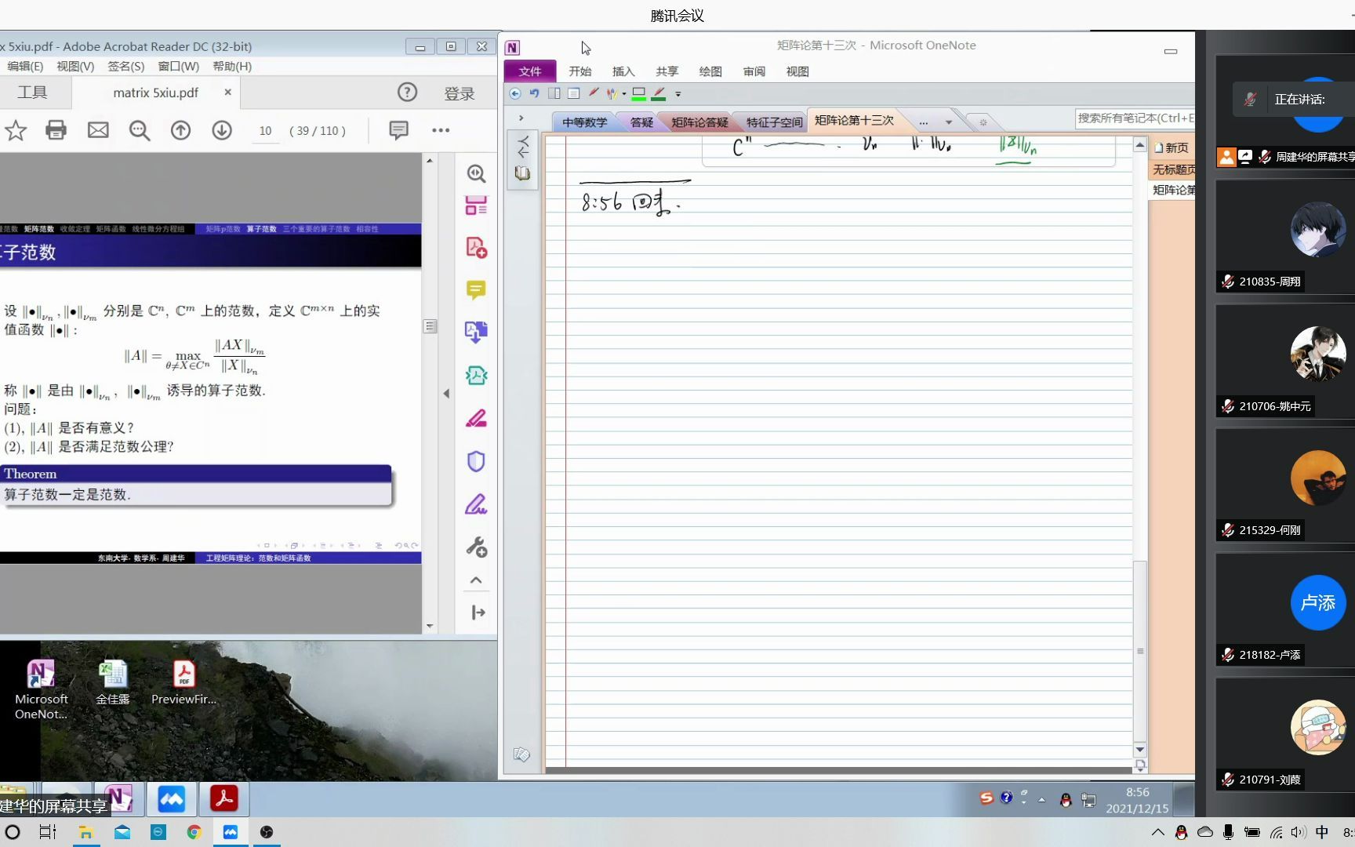Open the 审阅 ribbon tab in OneNote

pyautogui.click(x=754, y=71)
